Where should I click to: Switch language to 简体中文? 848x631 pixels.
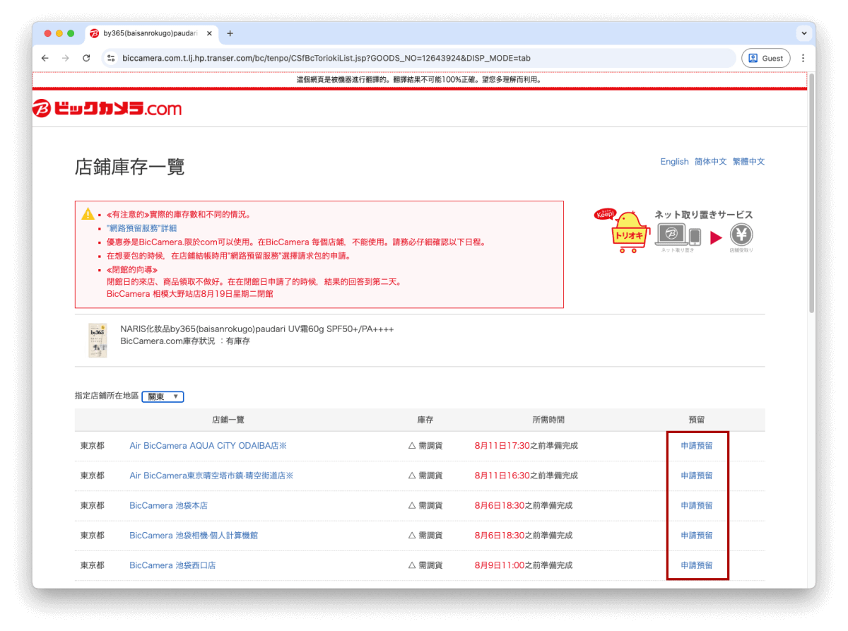[710, 162]
